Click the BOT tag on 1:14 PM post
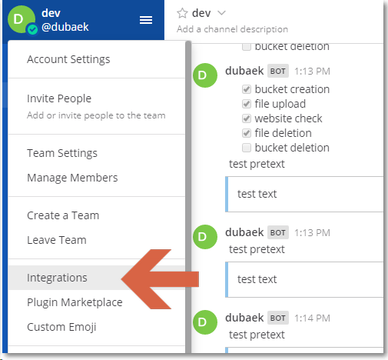388x360 pixels. (278, 318)
